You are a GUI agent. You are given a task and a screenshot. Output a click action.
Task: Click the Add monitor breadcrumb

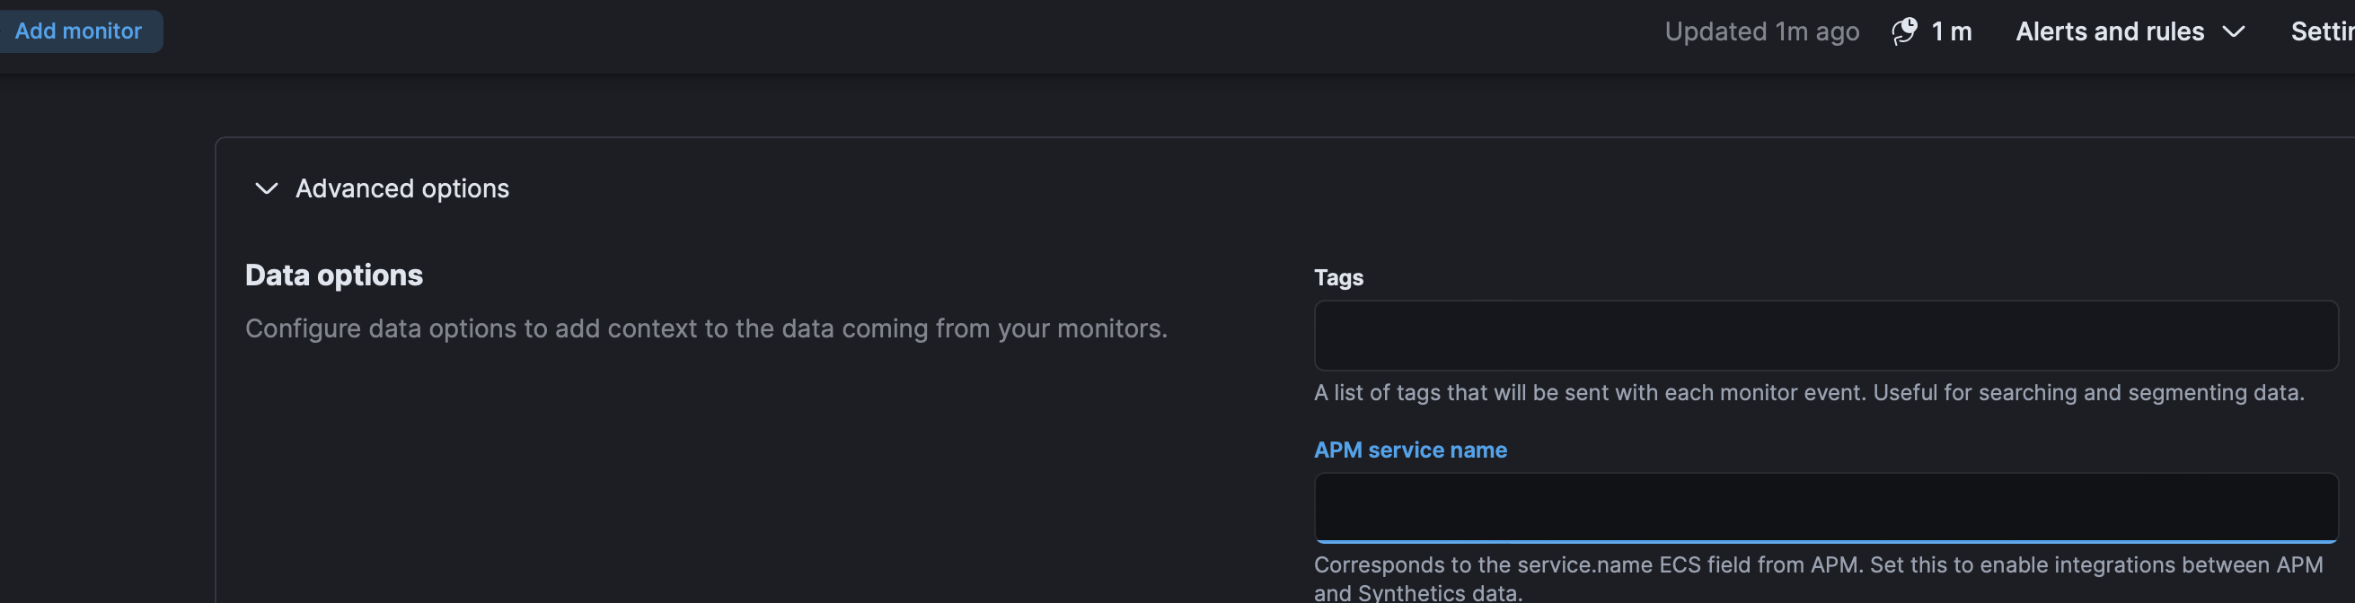point(79,31)
